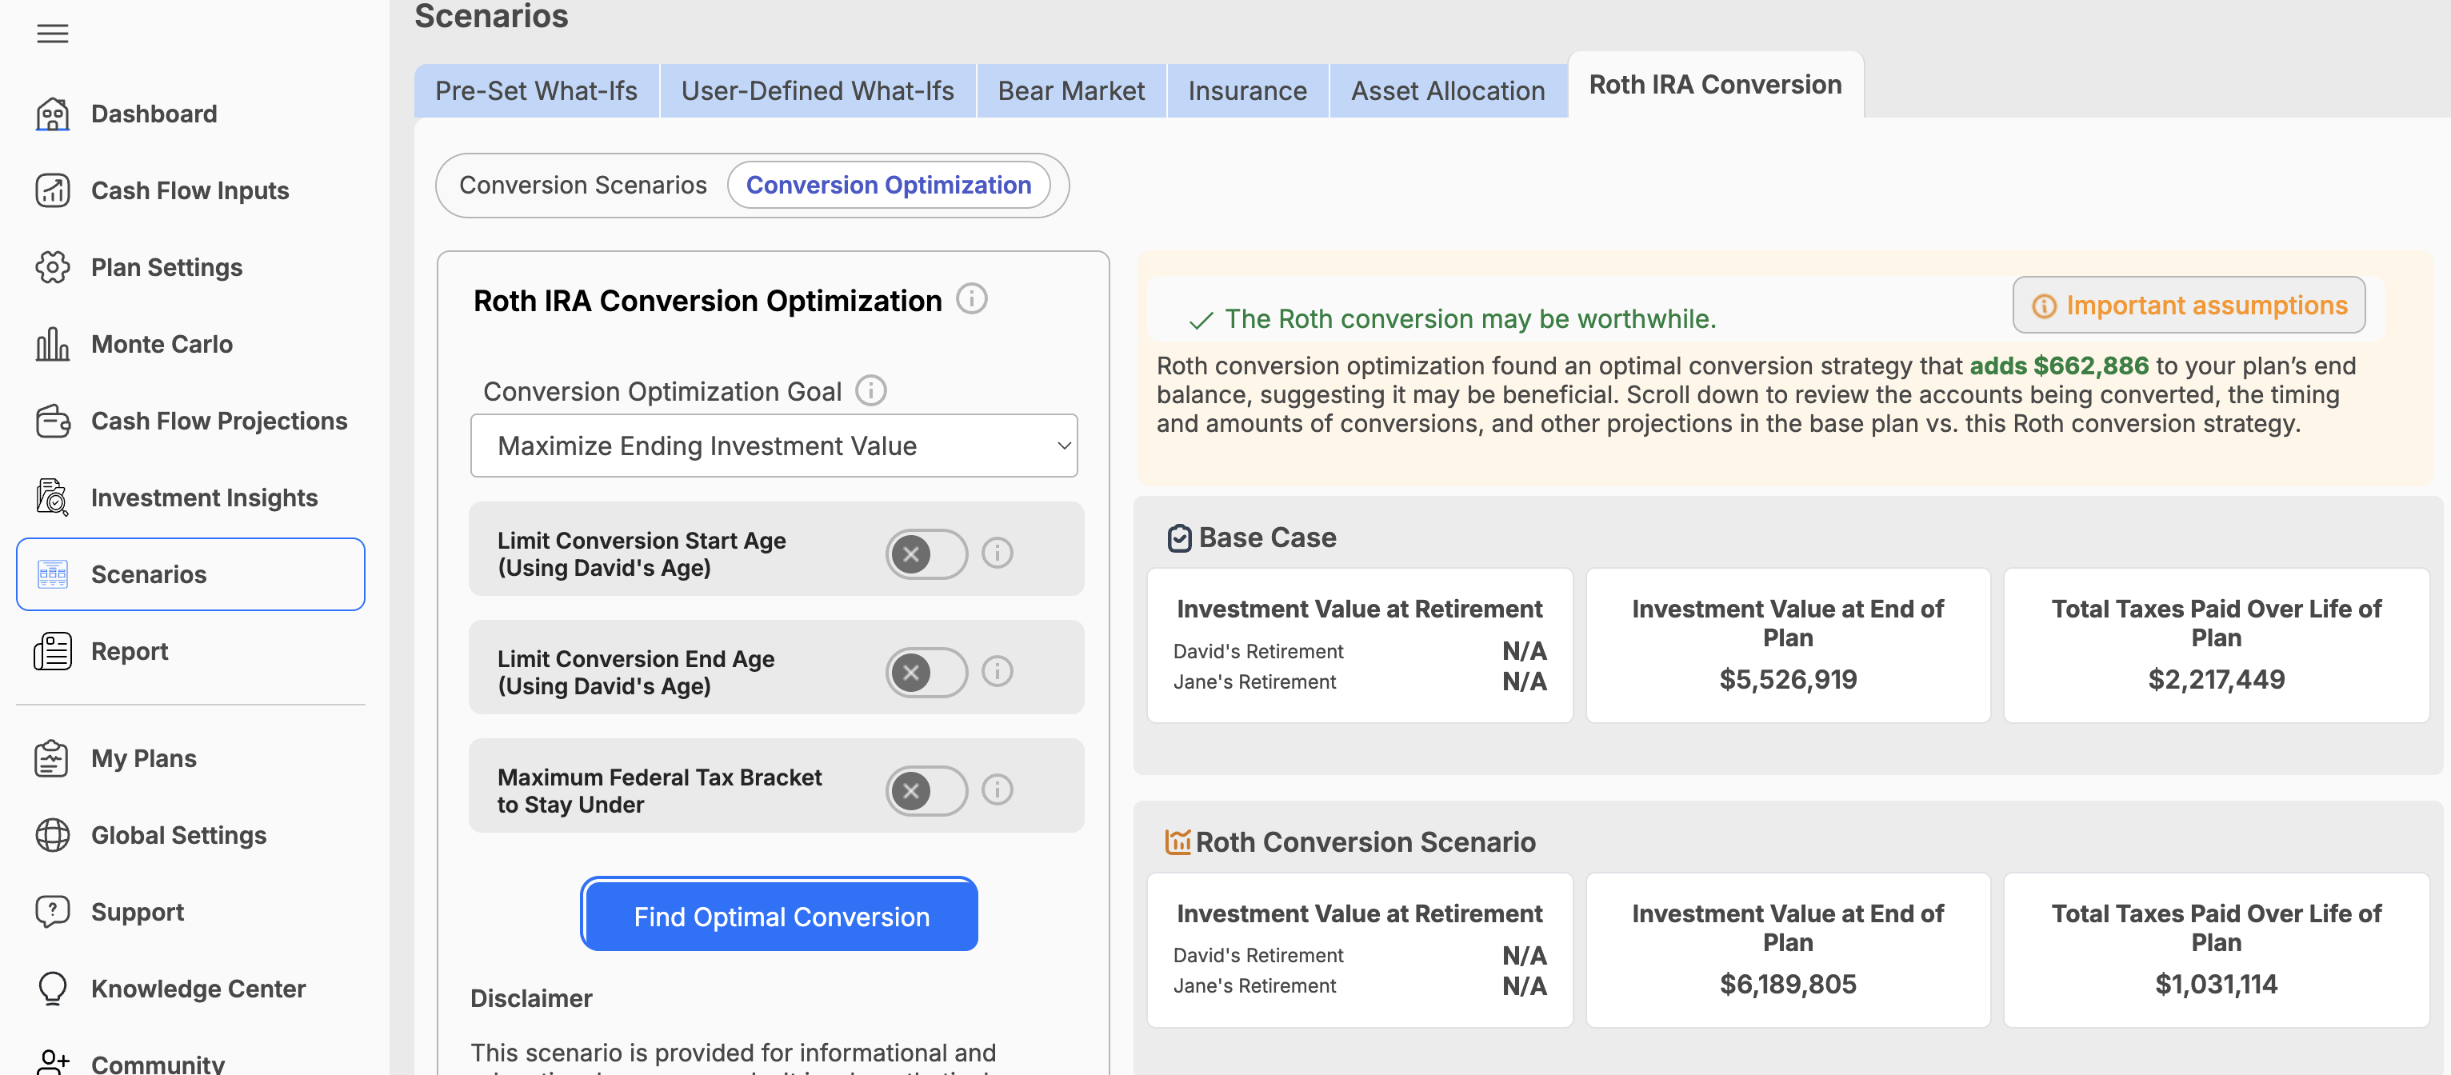Click the Disclaimer heading

(531, 999)
